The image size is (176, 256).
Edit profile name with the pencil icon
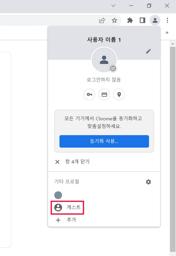point(148,51)
